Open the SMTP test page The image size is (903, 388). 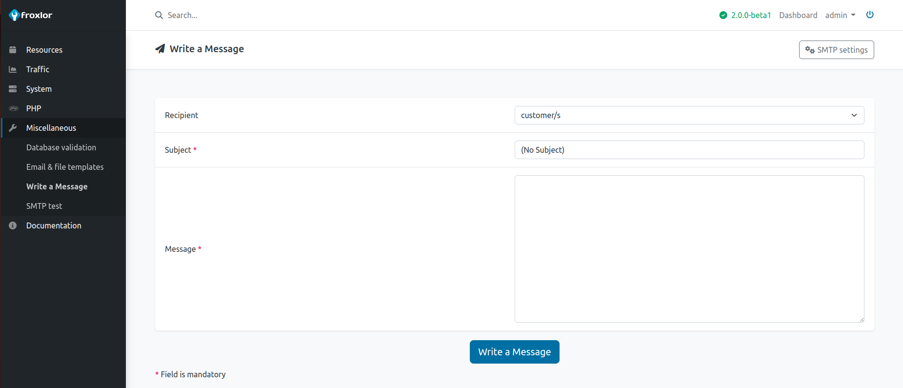(x=44, y=206)
